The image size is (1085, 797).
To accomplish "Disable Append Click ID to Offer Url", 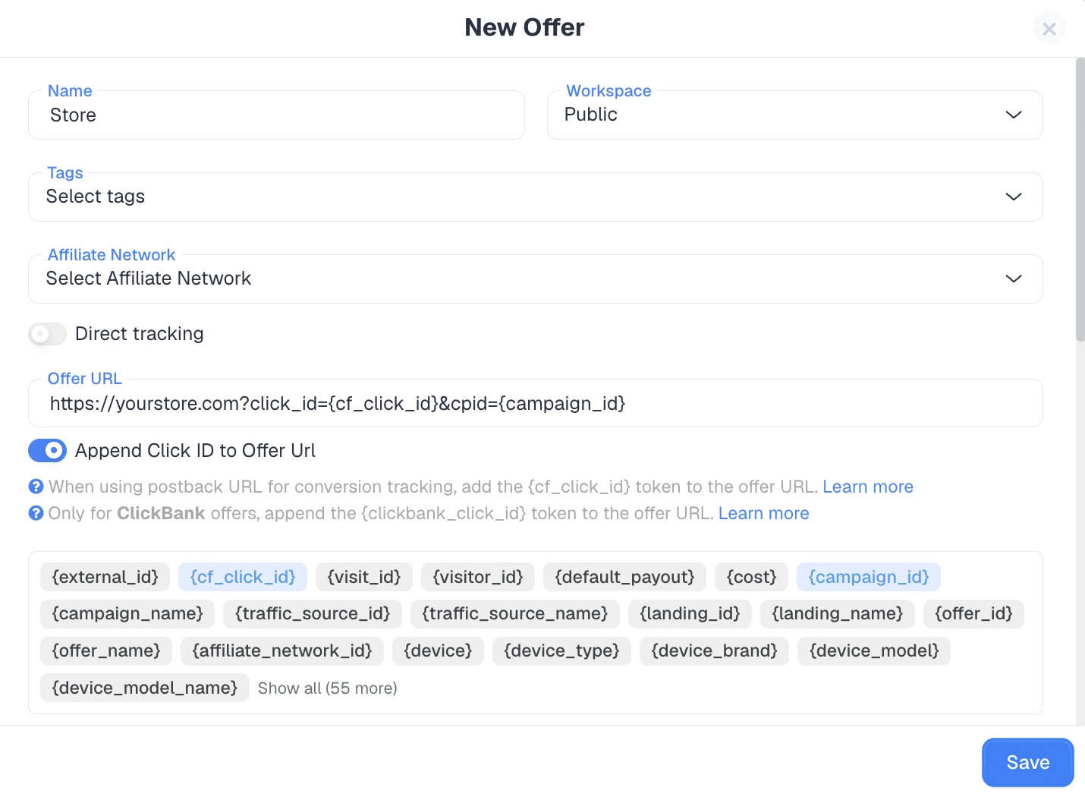I will (x=47, y=451).
